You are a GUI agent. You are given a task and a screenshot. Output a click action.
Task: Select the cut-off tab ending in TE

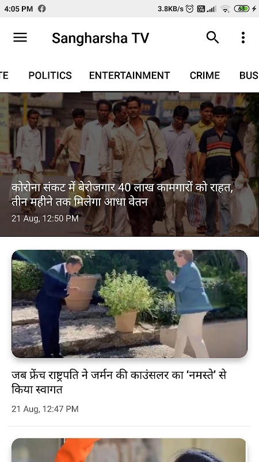4,76
